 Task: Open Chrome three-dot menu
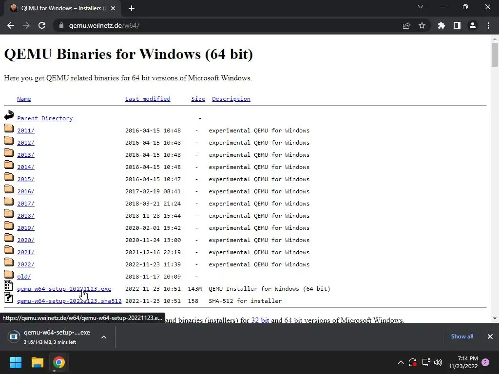[488, 25]
